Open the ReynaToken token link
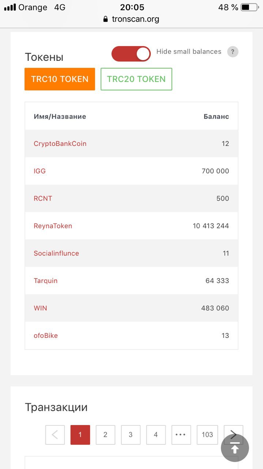The width and height of the screenshot is (263, 469). pos(53,226)
